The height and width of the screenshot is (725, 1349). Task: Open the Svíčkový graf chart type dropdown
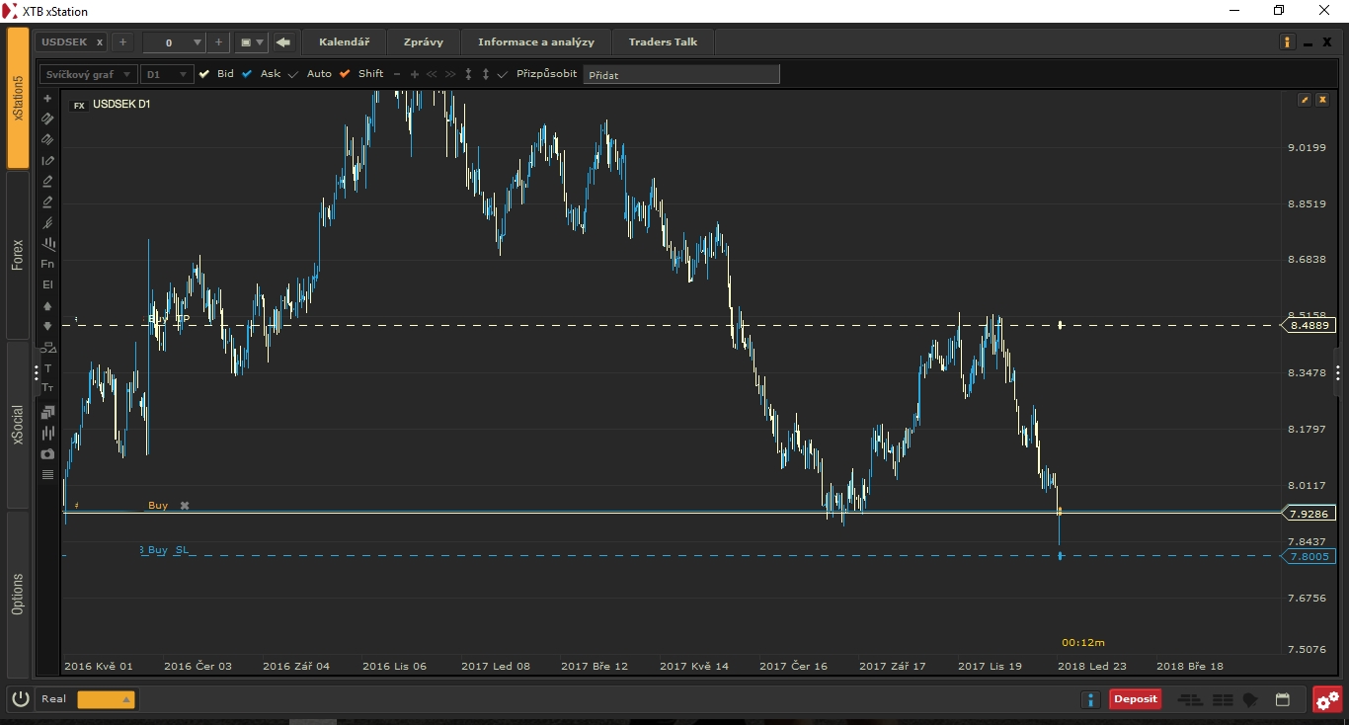(x=87, y=74)
